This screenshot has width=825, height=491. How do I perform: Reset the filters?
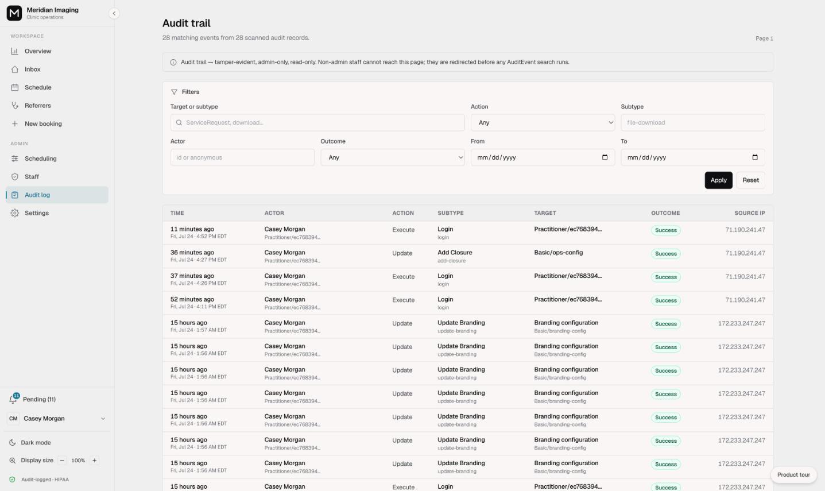(x=750, y=180)
